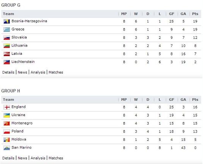Open Details link under Group G

coord(8,72)
